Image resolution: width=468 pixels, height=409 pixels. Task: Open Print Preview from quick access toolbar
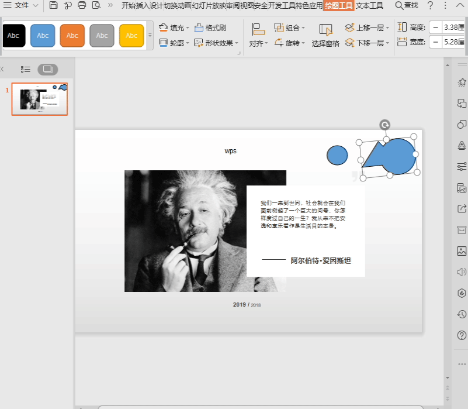click(96, 5)
